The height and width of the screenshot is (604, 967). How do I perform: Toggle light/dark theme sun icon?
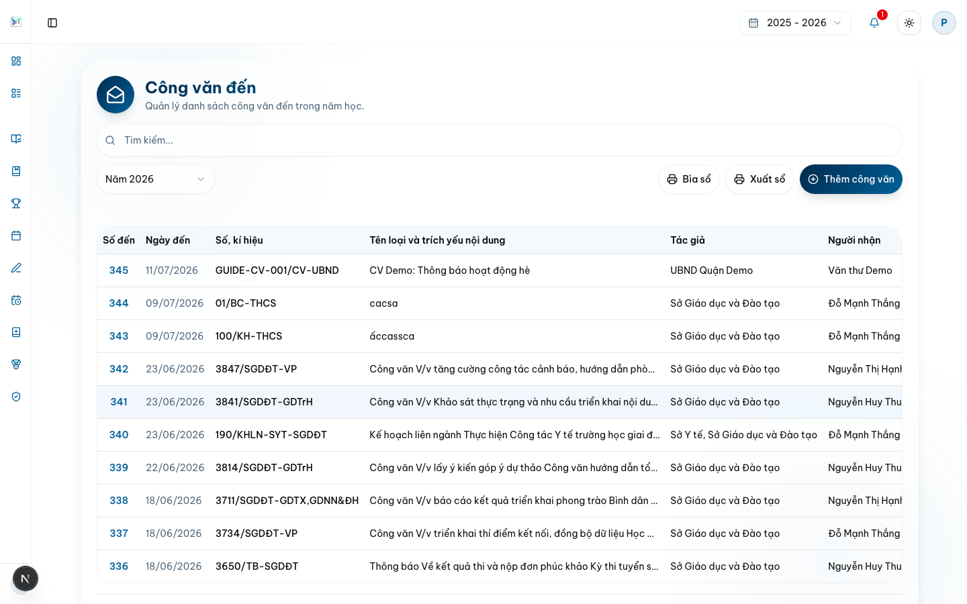click(x=909, y=23)
